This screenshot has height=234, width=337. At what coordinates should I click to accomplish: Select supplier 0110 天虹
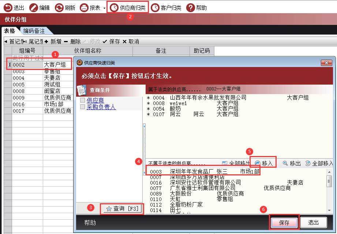191,199
